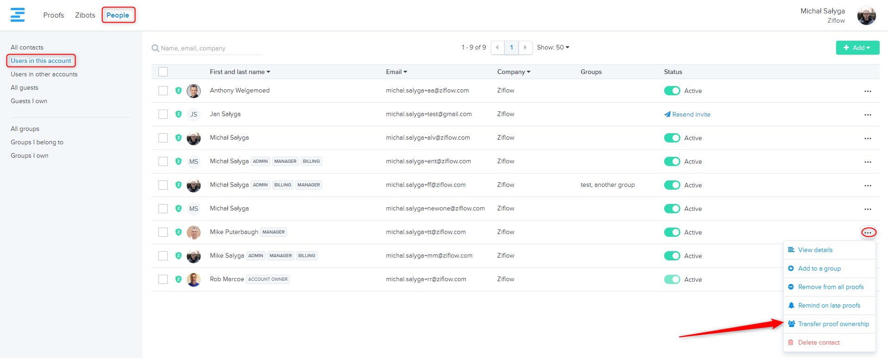888x358 pixels.
Task: Click the search magnifier icon
Action: click(x=155, y=48)
